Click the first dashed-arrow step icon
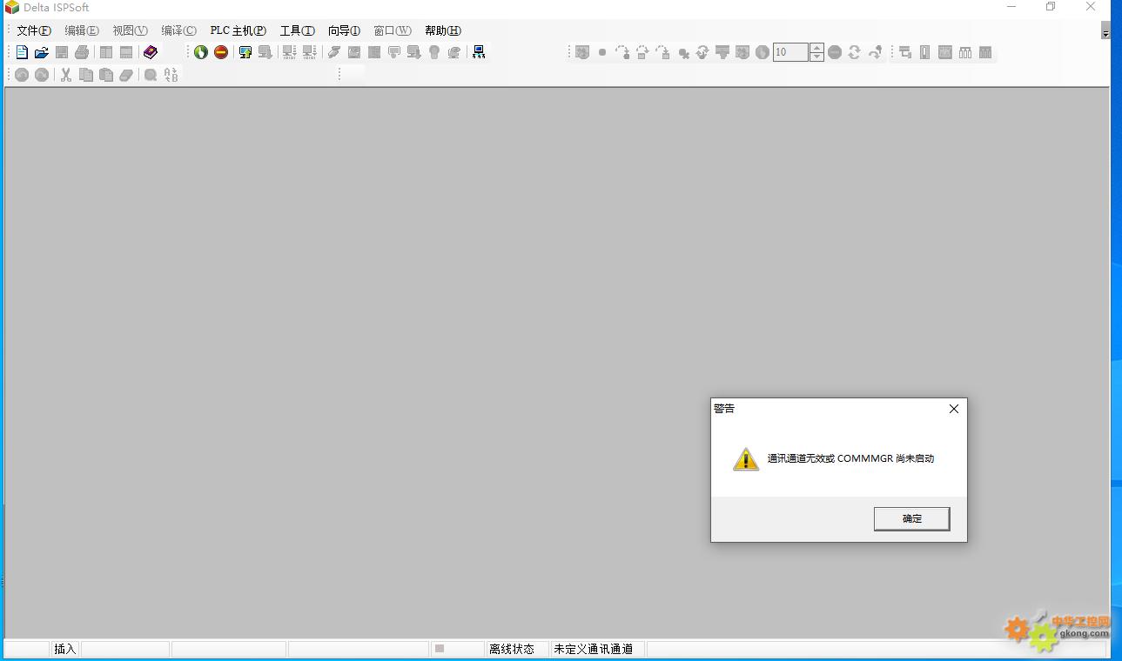 [x=622, y=52]
